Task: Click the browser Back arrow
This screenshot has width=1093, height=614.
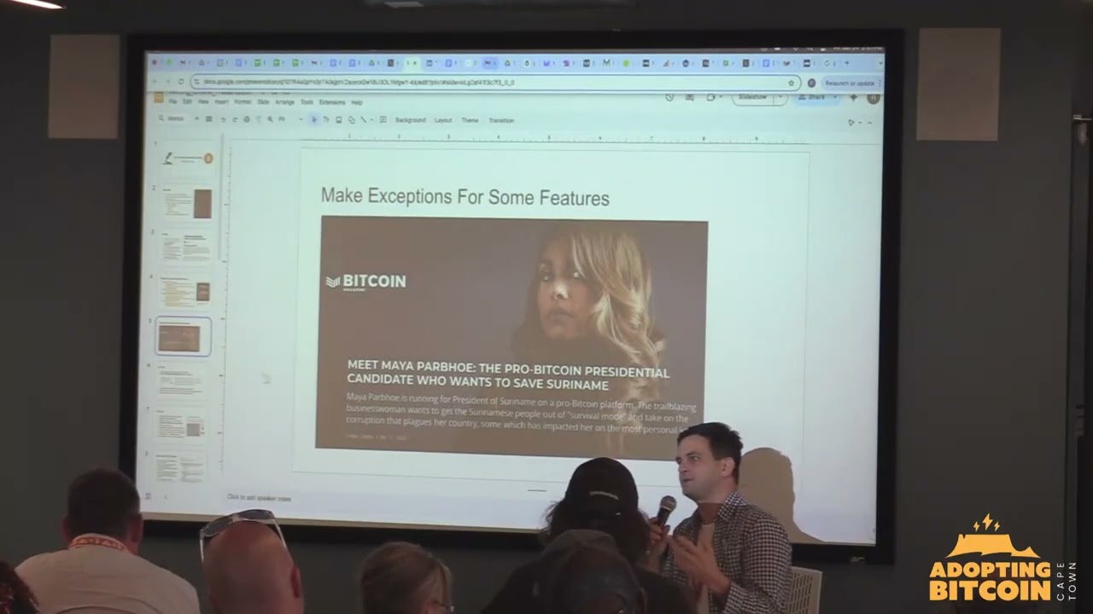Action: click(155, 81)
